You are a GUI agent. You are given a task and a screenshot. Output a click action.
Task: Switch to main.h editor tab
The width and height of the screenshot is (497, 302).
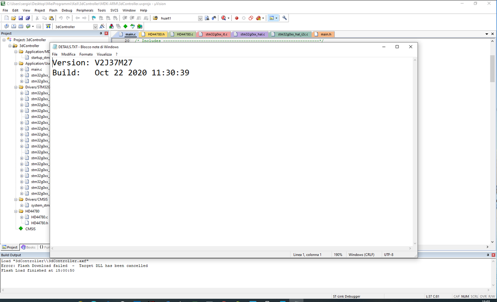(x=323, y=34)
